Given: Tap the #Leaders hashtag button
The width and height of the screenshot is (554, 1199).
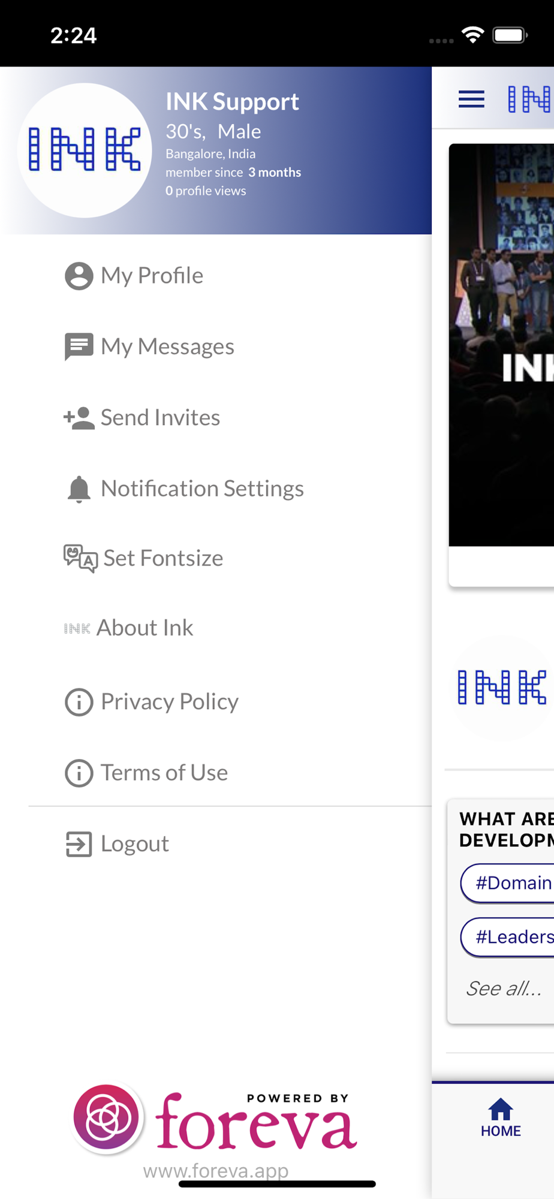Looking at the screenshot, I should [x=507, y=937].
